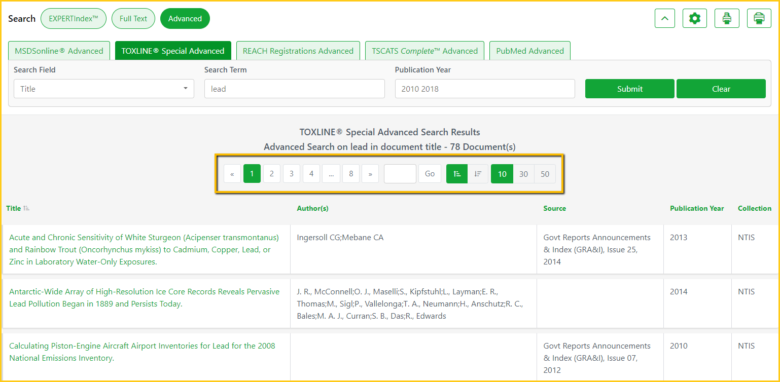Viewport: 780px width, 382px height.
Task: Click the sort icon beside Title header
Action: (27, 208)
